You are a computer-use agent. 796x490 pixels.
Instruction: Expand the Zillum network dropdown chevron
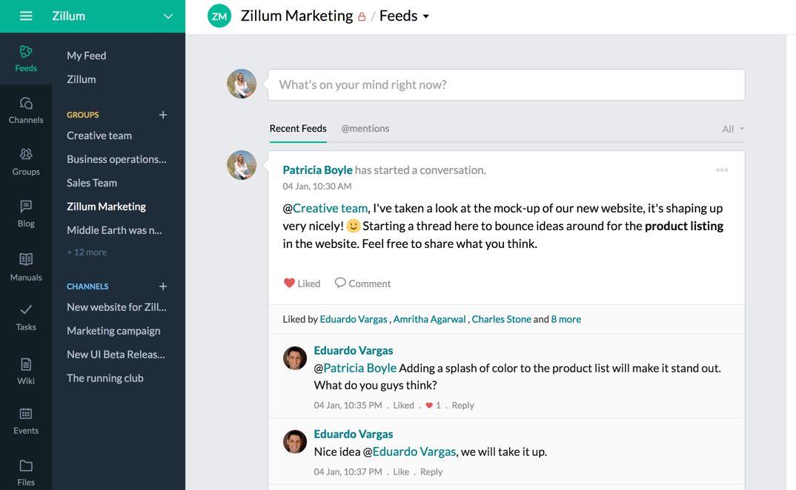point(168,16)
